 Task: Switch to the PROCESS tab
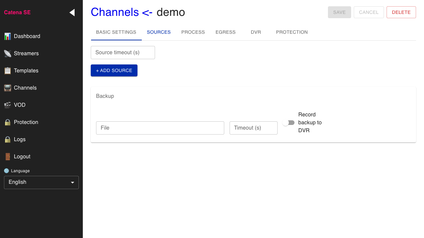193,32
